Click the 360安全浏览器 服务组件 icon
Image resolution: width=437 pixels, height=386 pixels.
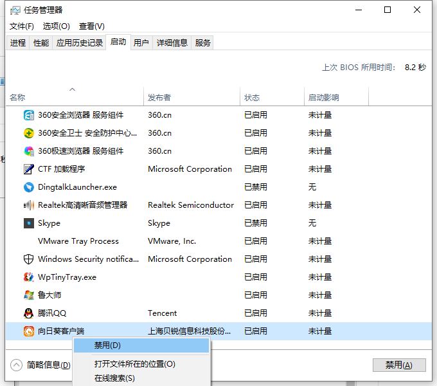(x=29, y=115)
